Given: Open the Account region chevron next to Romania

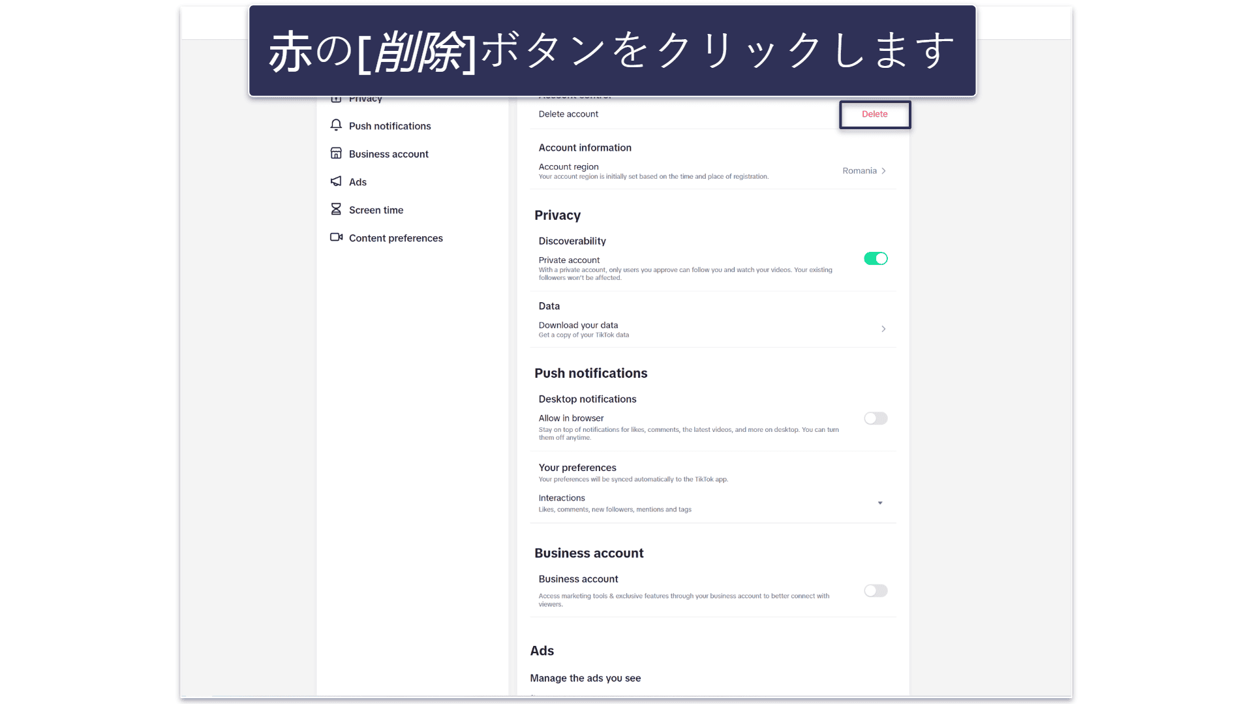Looking at the screenshot, I should [x=883, y=171].
